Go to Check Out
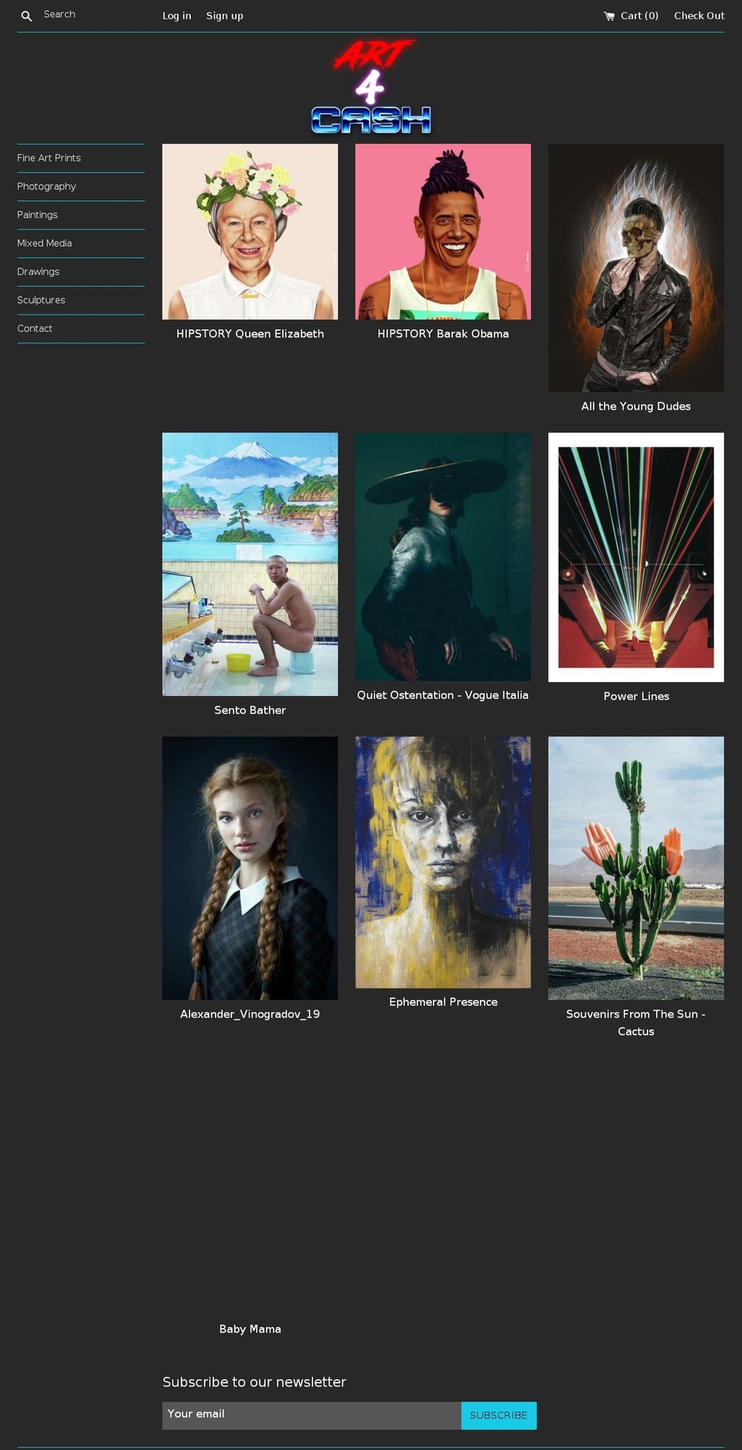The width and height of the screenshot is (742, 1450). (699, 15)
